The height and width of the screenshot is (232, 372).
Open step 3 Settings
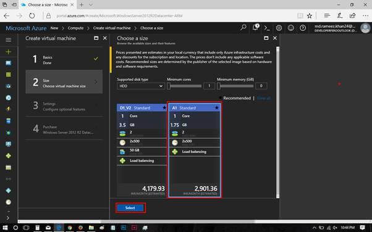point(64,105)
